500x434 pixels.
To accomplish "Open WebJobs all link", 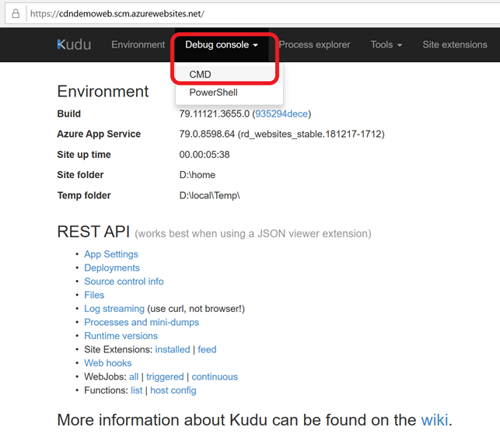I will click(x=134, y=376).
